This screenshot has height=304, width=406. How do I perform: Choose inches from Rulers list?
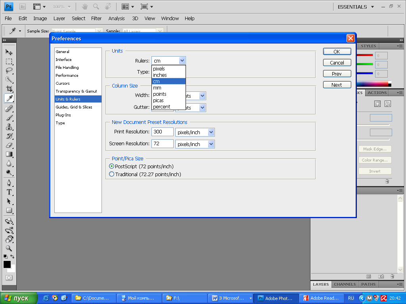[169, 75]
